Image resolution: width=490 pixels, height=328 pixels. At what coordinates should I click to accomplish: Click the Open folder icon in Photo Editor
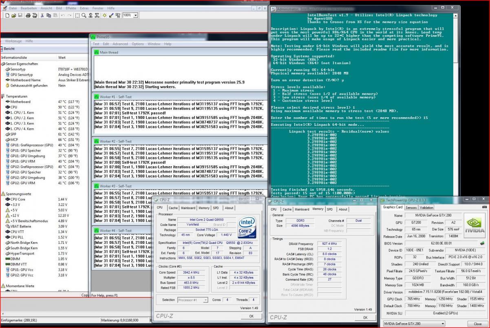point(14,16)
